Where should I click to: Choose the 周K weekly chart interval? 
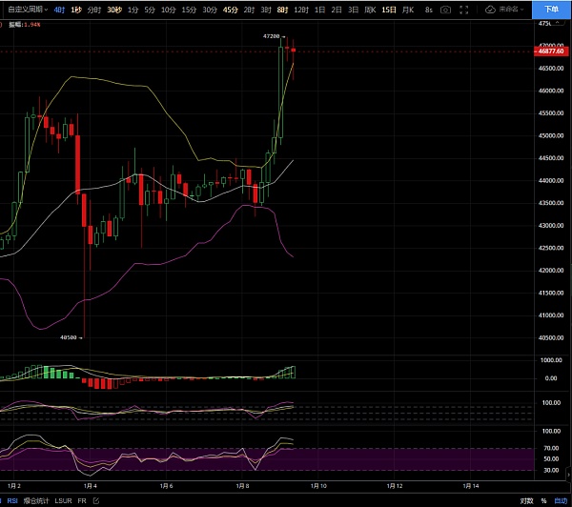click(x=410, y=9)
